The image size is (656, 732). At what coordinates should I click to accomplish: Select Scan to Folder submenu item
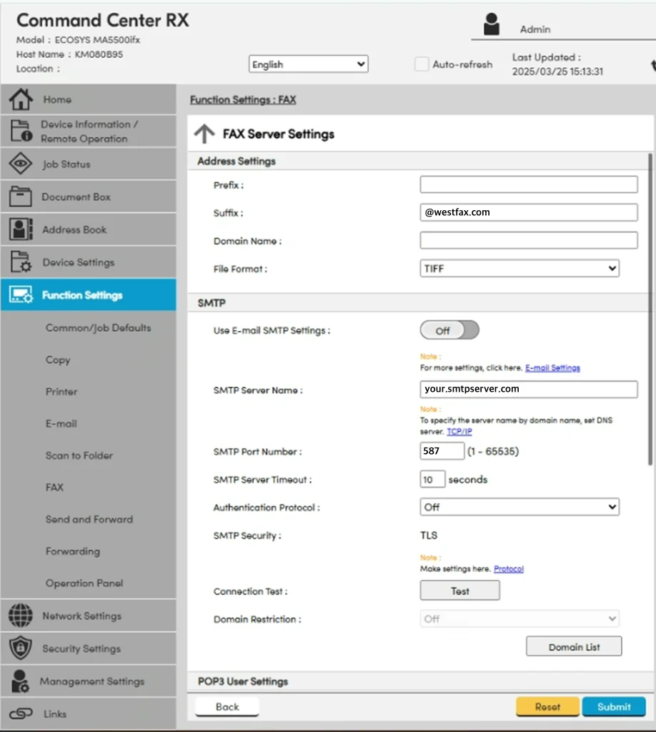click(x=79, y=455)
